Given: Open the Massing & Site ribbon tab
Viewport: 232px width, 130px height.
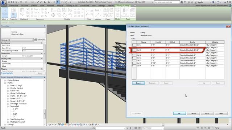Looking at the screenshot, I should 71,6.
